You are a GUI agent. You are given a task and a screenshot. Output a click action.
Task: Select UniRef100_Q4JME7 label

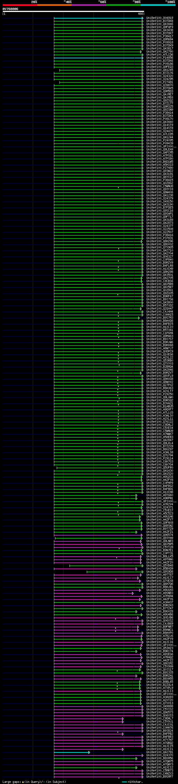coord(160,94)
